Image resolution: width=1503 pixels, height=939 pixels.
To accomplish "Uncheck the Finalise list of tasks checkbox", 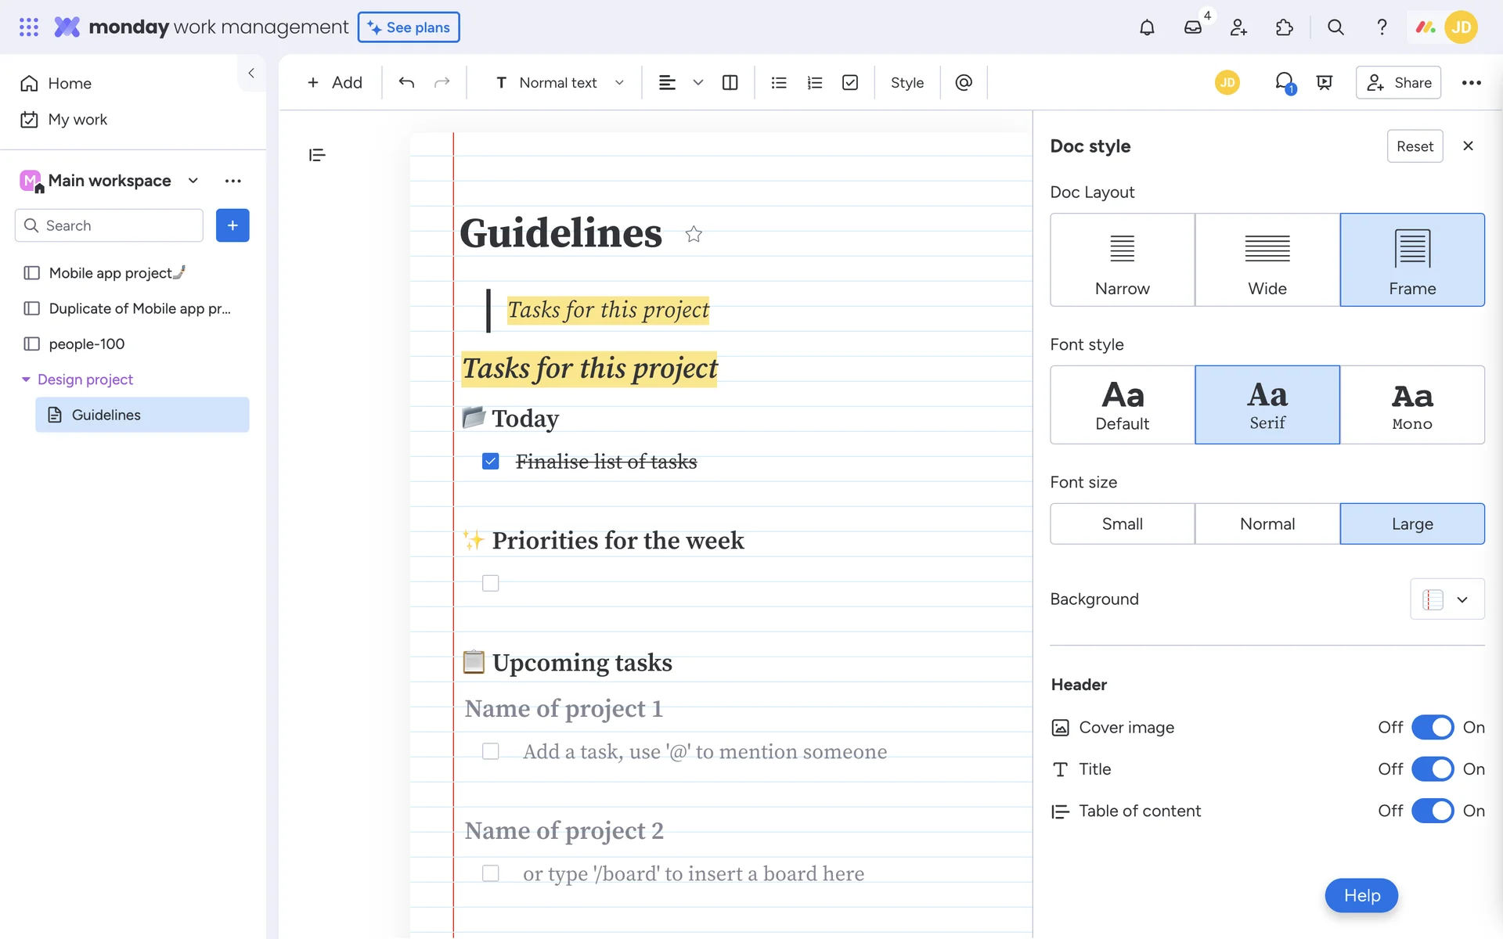I will pyautogui.click(x=491, y=461).
